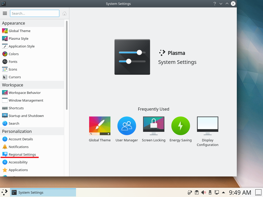Screen dimensions: 263x197
Task: Select Window Management in the sidebar
Action: tap(32, 100)
